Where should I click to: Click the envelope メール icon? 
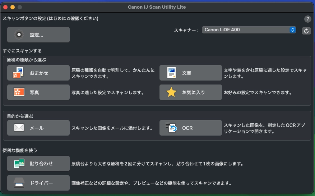tap(19, 128)
